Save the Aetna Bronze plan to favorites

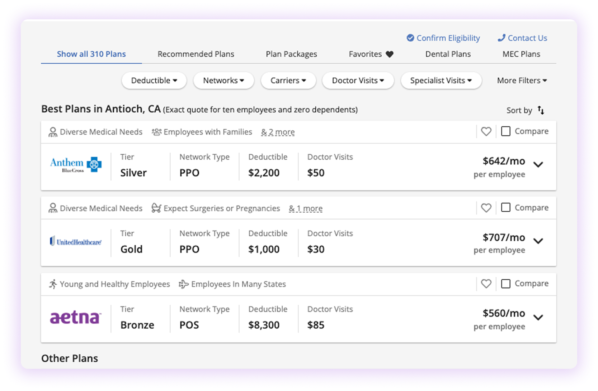(x=486, y=284)
